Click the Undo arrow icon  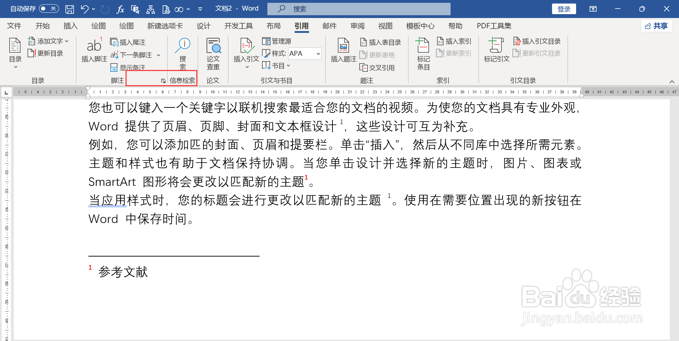click(84, 9)
